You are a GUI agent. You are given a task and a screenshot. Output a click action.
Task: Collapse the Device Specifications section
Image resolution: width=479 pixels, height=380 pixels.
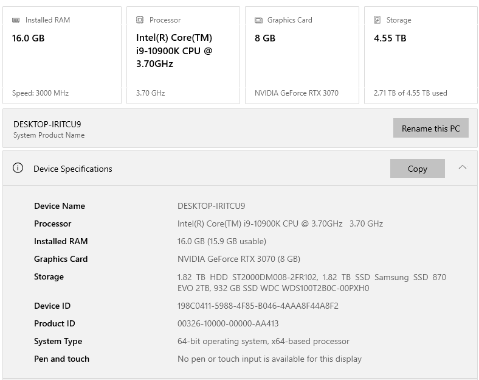(x=463, y=167)
